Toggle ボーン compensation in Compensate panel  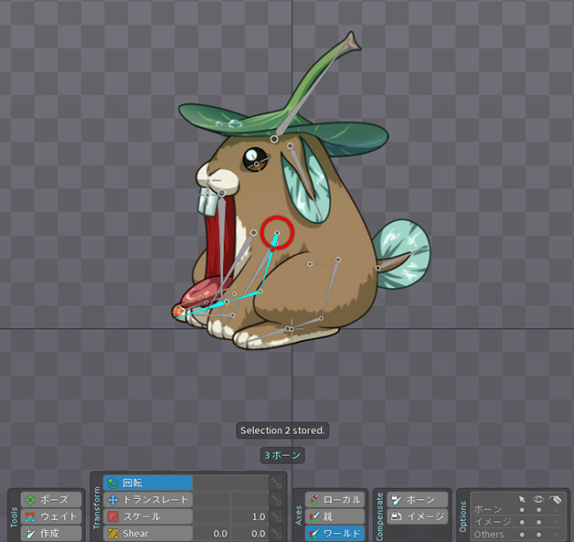(x=418, y=500)
